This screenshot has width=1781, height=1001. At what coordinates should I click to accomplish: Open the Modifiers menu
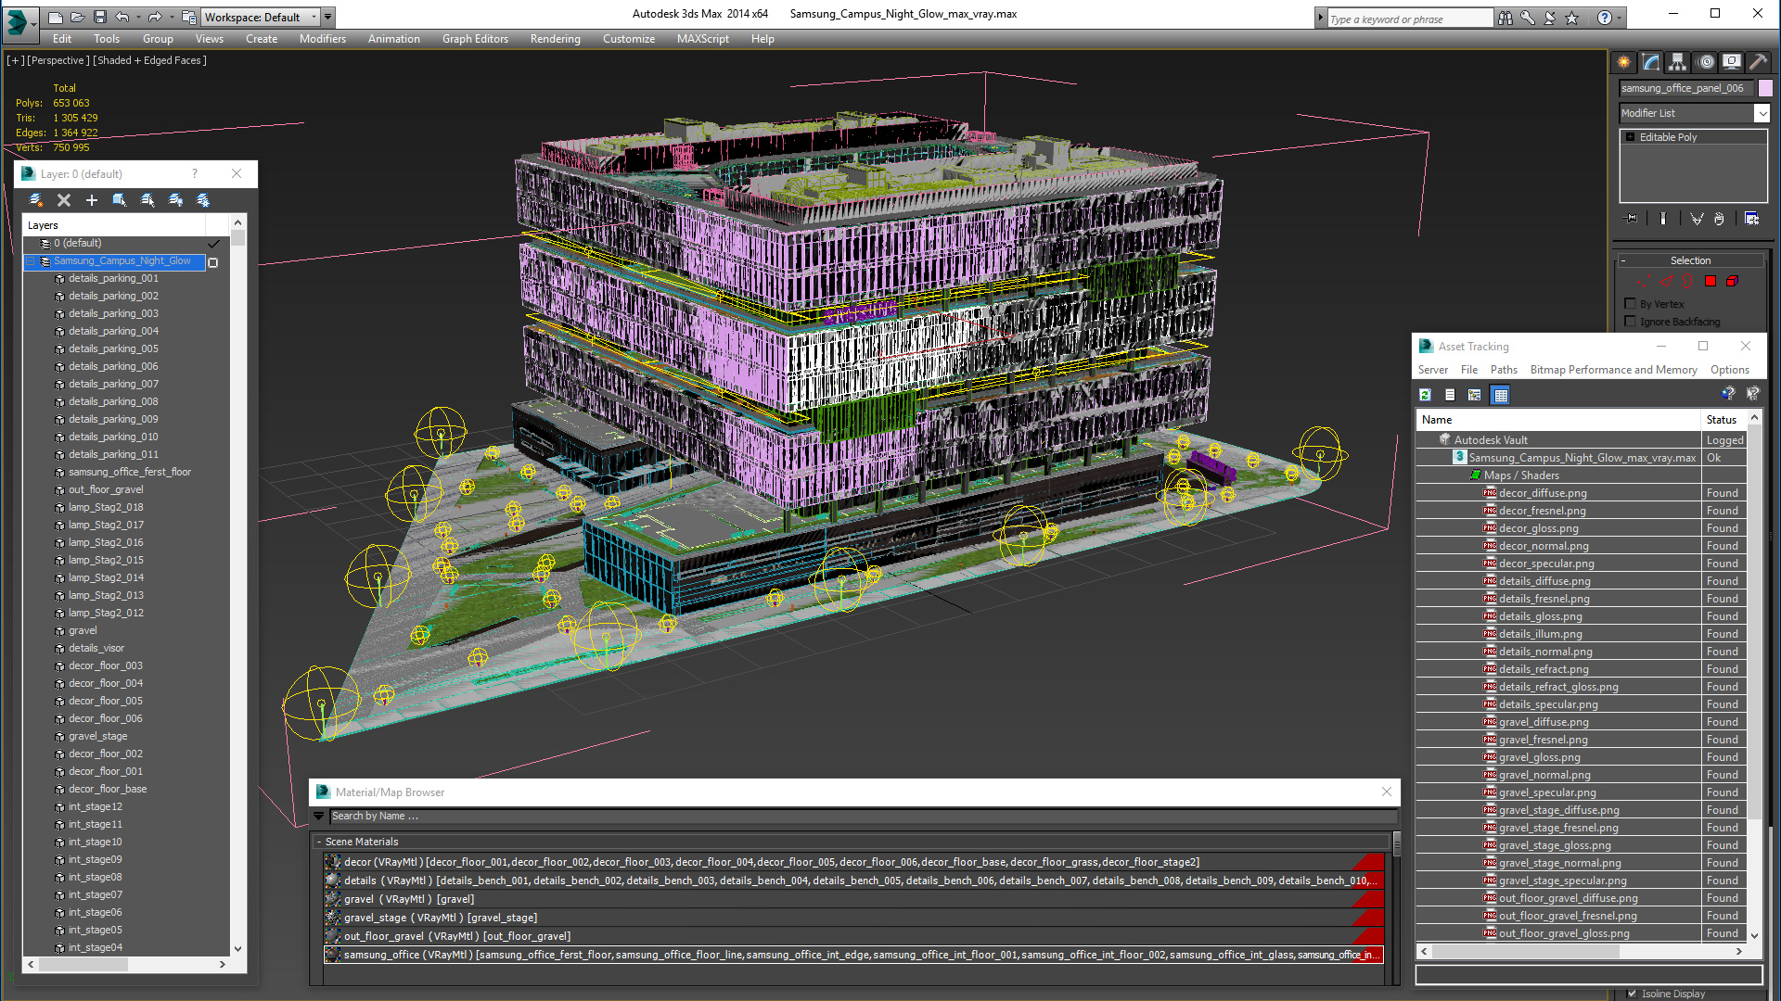[322, 39]
